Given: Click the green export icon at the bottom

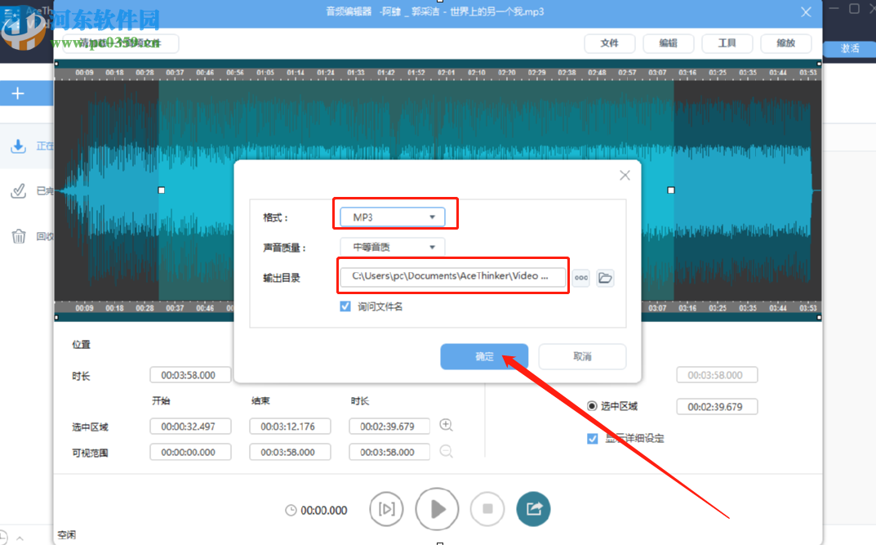Looking at the screenshot, I should click(533, 508).
